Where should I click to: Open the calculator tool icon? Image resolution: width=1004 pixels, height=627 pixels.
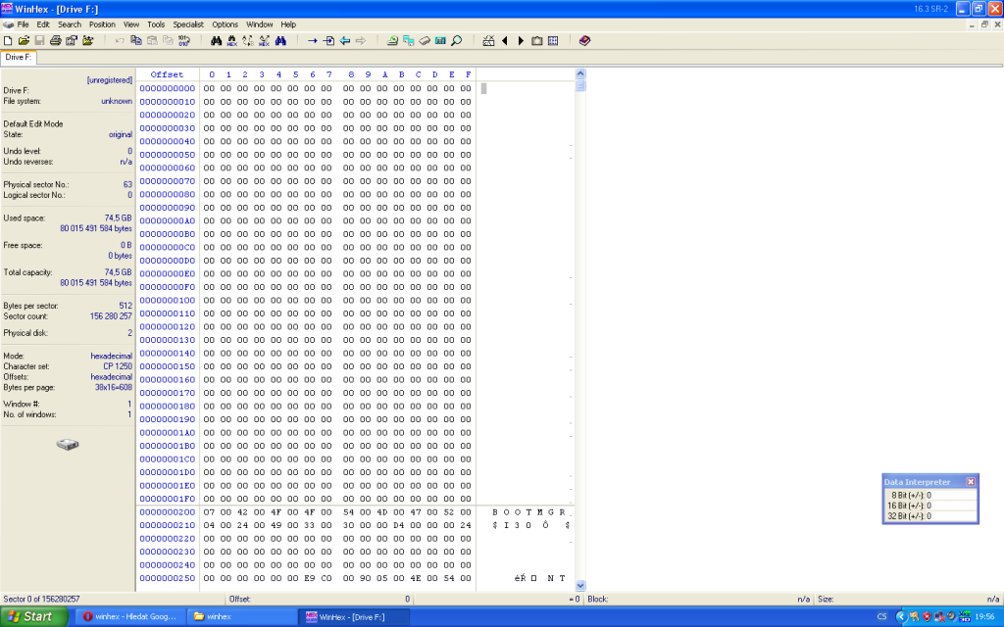[x=440, y=40]
